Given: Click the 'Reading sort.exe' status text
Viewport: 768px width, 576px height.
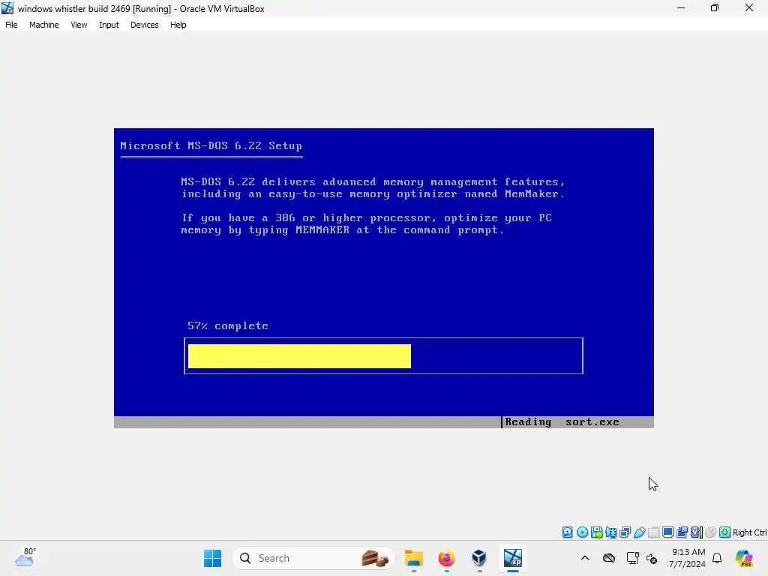Looking at the screenshot, I should coord(562,421).
